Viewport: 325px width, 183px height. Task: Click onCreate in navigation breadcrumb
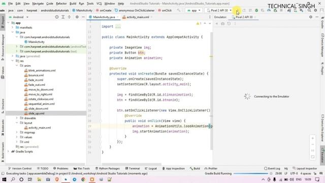point(104,10)
